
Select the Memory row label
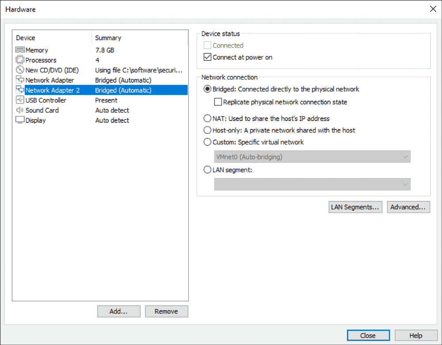[37, 50]
